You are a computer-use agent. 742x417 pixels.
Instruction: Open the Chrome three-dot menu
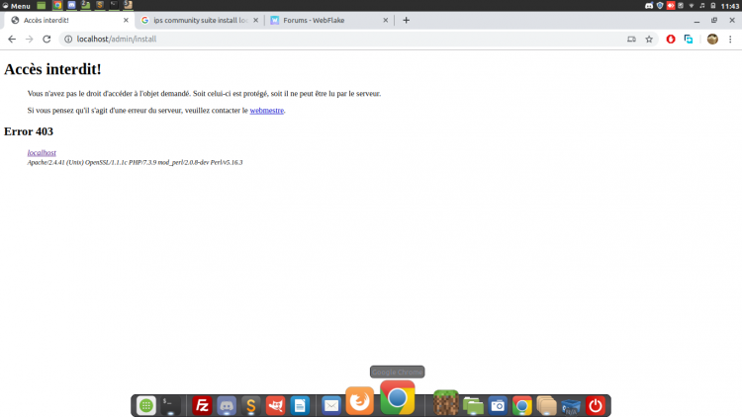pos(730,39)
